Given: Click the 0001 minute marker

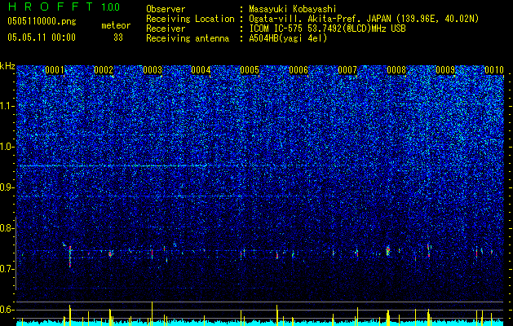Looking at the screenshot, I should pos(55,70).
